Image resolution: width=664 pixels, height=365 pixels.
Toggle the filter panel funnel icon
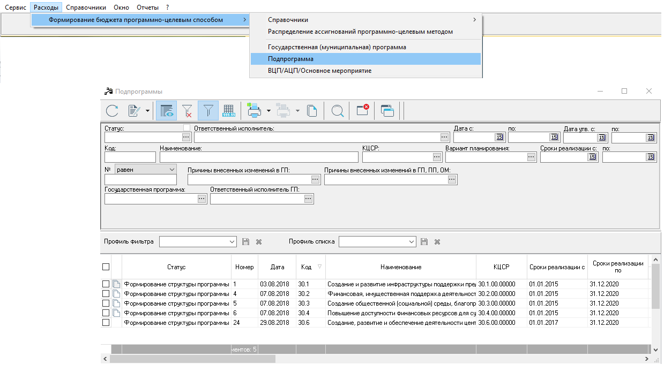coord(208,111)
